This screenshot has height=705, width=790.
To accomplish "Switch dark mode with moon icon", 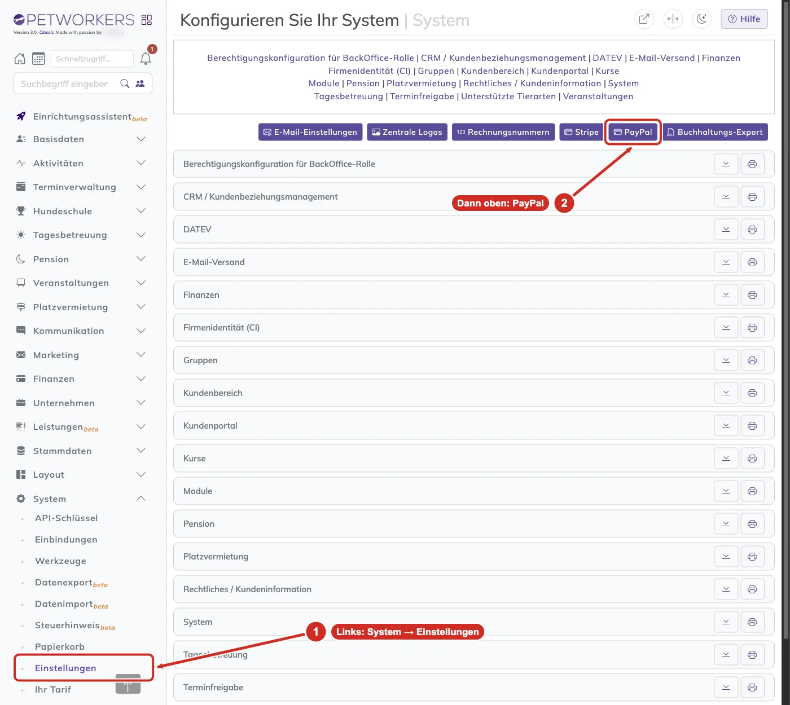I will (701, 19).
